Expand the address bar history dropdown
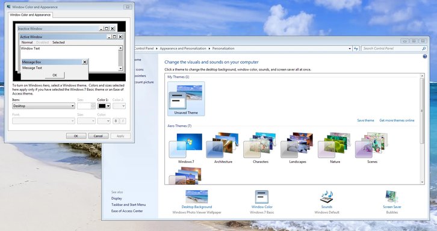Screen dimensions: 437x231 350,49
